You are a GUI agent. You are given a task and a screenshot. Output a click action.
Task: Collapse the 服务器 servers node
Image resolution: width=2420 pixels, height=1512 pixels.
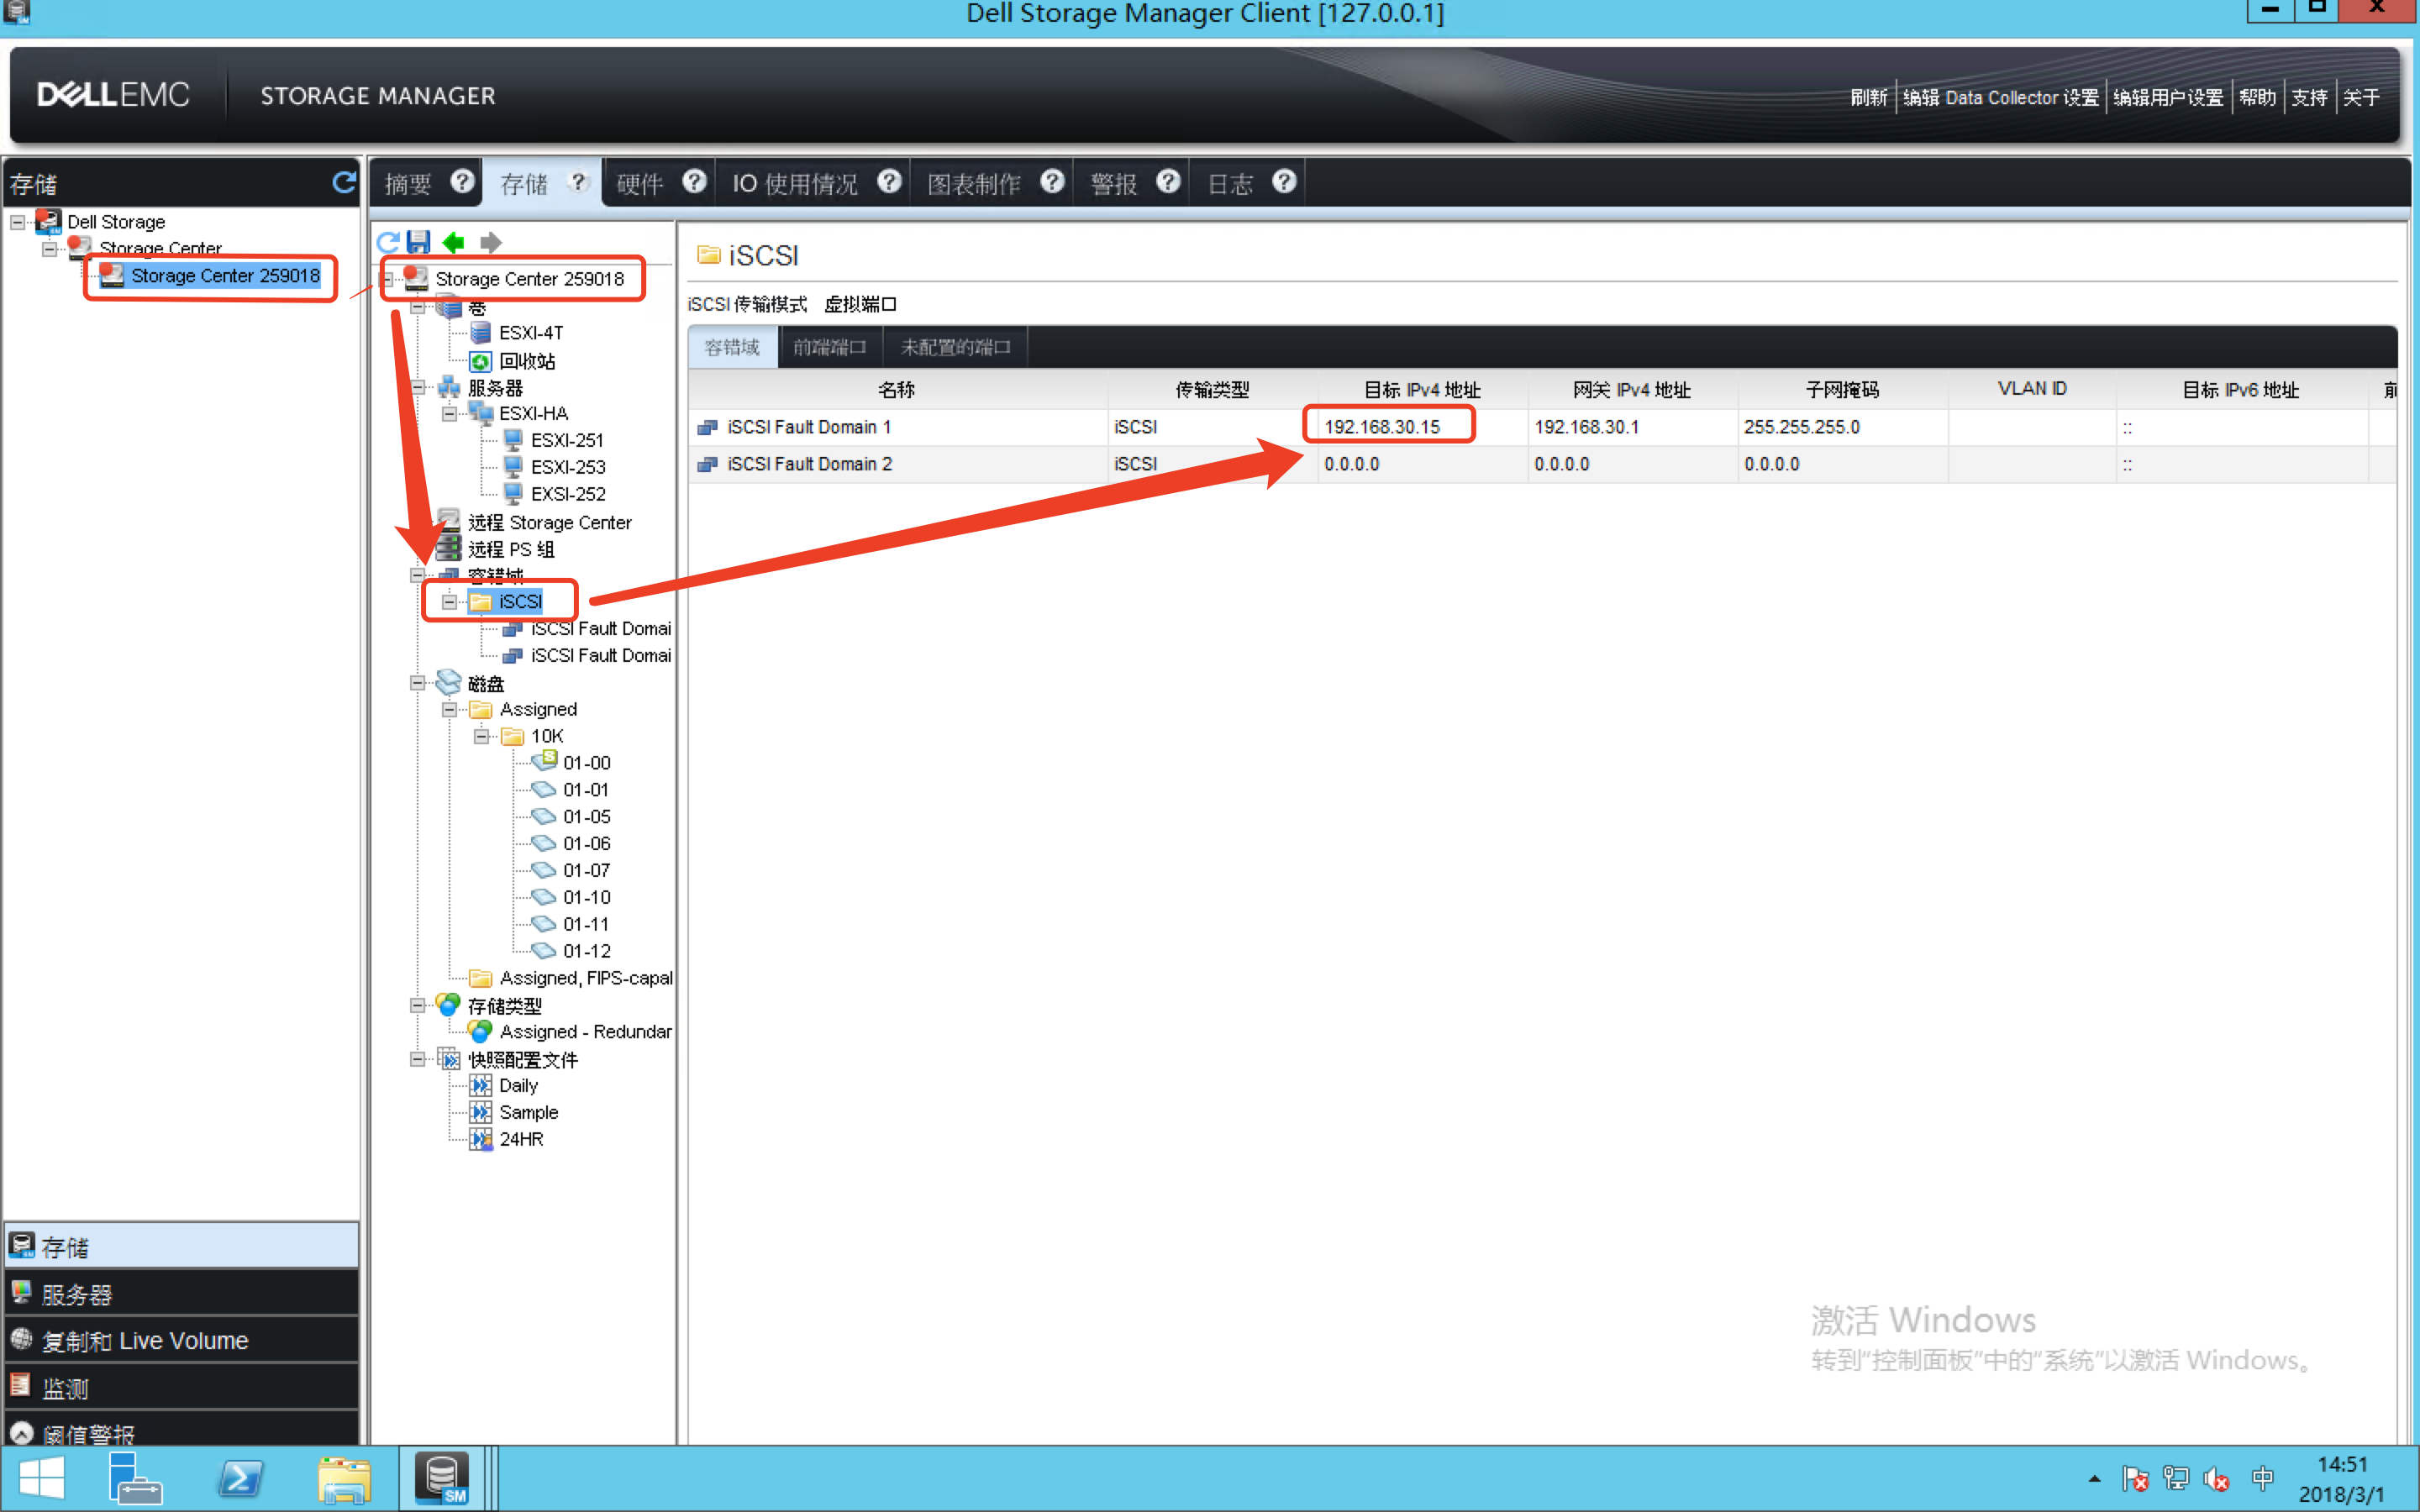[x=418, y=388]
